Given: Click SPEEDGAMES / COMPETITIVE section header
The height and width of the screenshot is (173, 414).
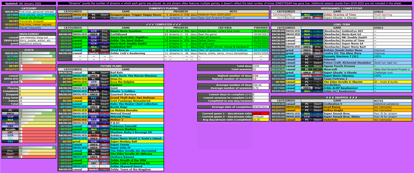Looking at the screenshot, I should pos(342,8).
